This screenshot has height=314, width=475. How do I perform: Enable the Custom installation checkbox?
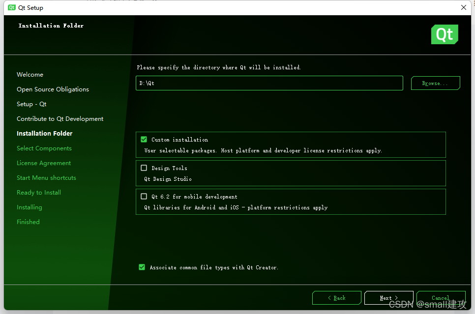pos(144,139)
